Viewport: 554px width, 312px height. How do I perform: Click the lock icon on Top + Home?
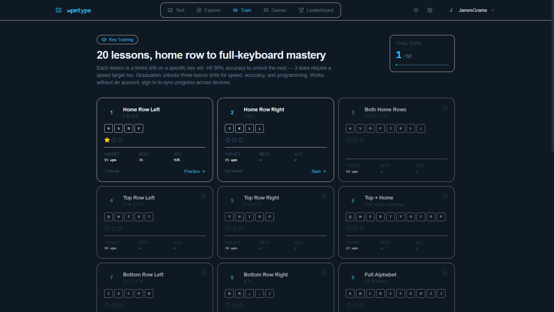tap(445, 196)
